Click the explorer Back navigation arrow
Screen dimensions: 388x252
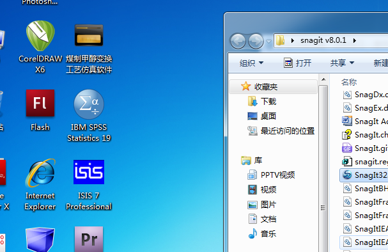pos(238,41)
